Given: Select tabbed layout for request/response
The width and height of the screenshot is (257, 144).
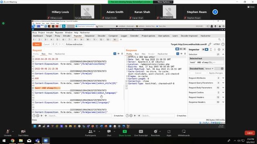Looking at the screenshot, I should point(184,49).
